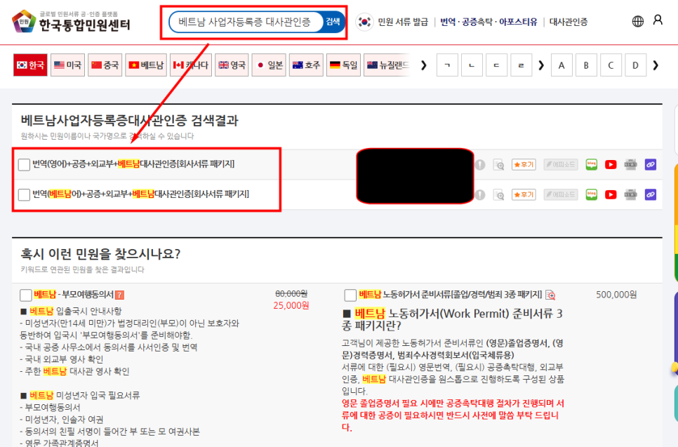Show more alphabet letters arrow after D
The image size is (678, 447).
coord(656,65)
